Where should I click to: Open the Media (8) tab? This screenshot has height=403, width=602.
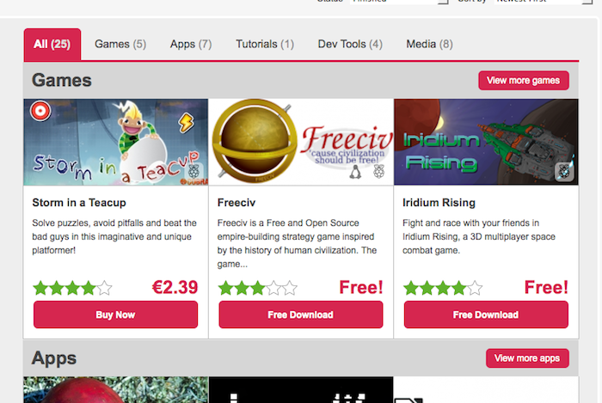point(430,44)
